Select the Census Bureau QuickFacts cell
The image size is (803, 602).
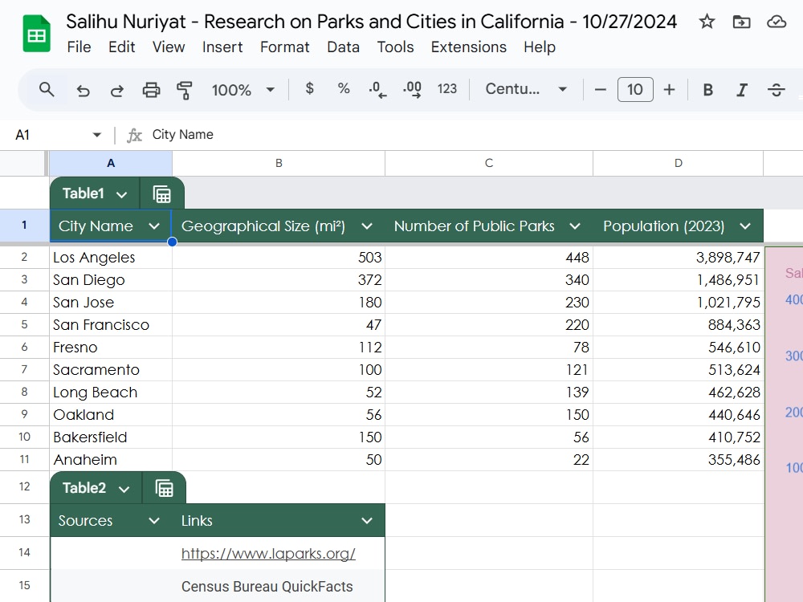[279, 586]
